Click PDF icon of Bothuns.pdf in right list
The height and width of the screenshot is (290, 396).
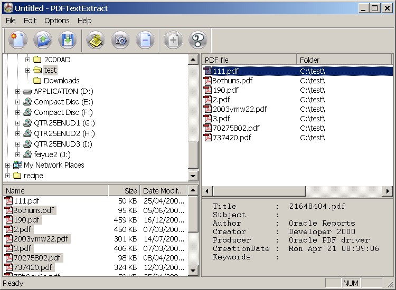pyautogui.click(x=208, y=81)
